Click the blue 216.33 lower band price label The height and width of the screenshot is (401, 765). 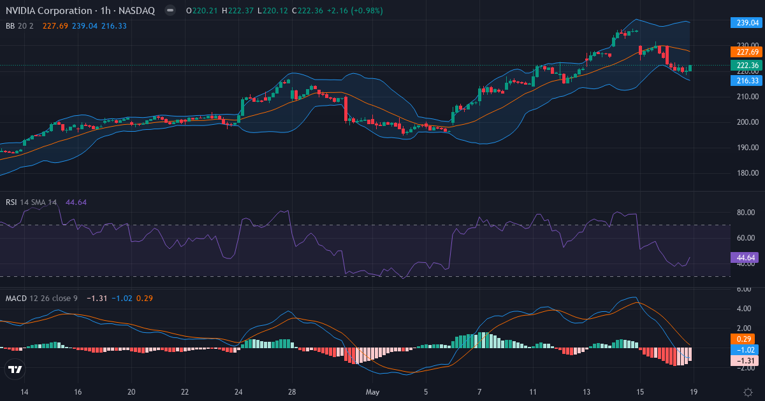tap(747, 81)
